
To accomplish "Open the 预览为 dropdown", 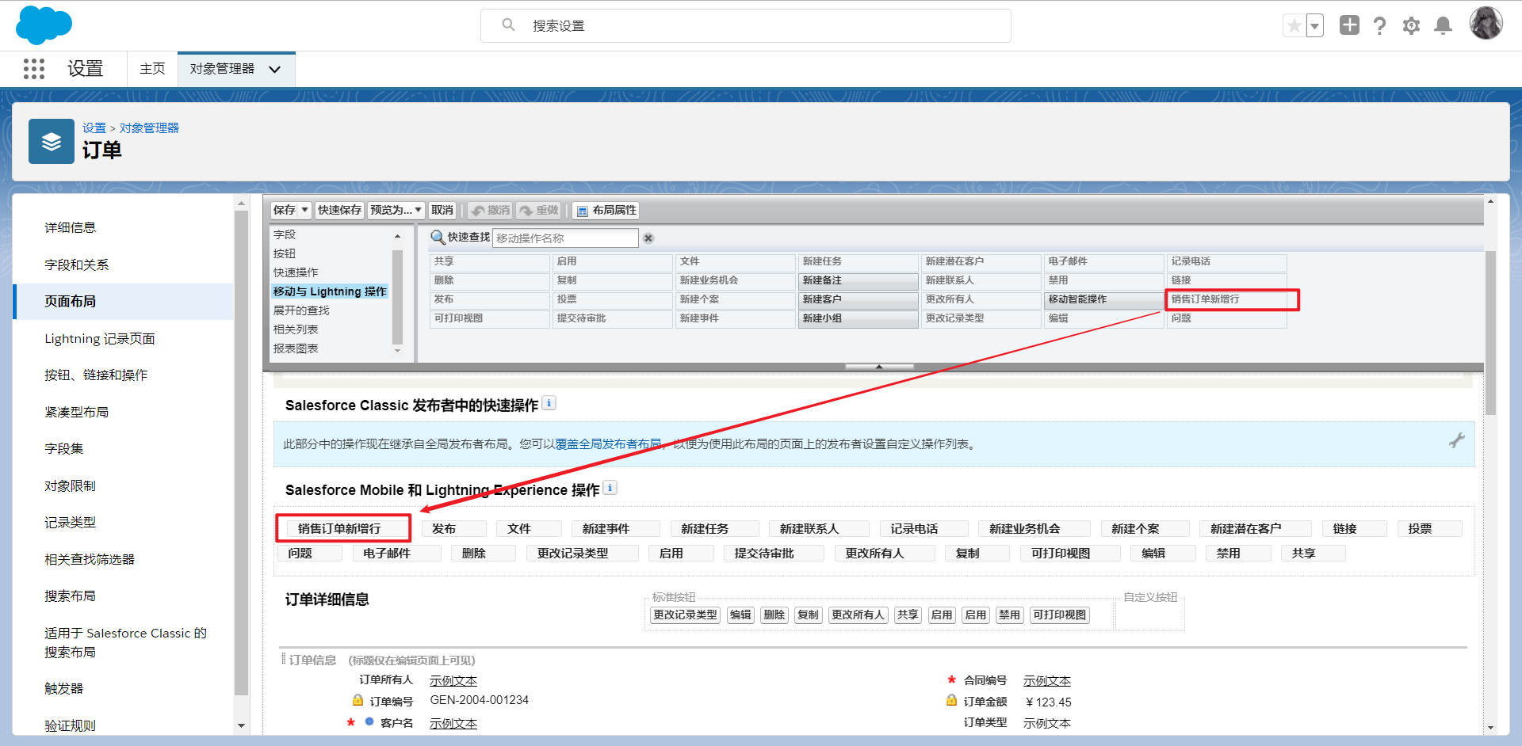I will pos(396,210).
